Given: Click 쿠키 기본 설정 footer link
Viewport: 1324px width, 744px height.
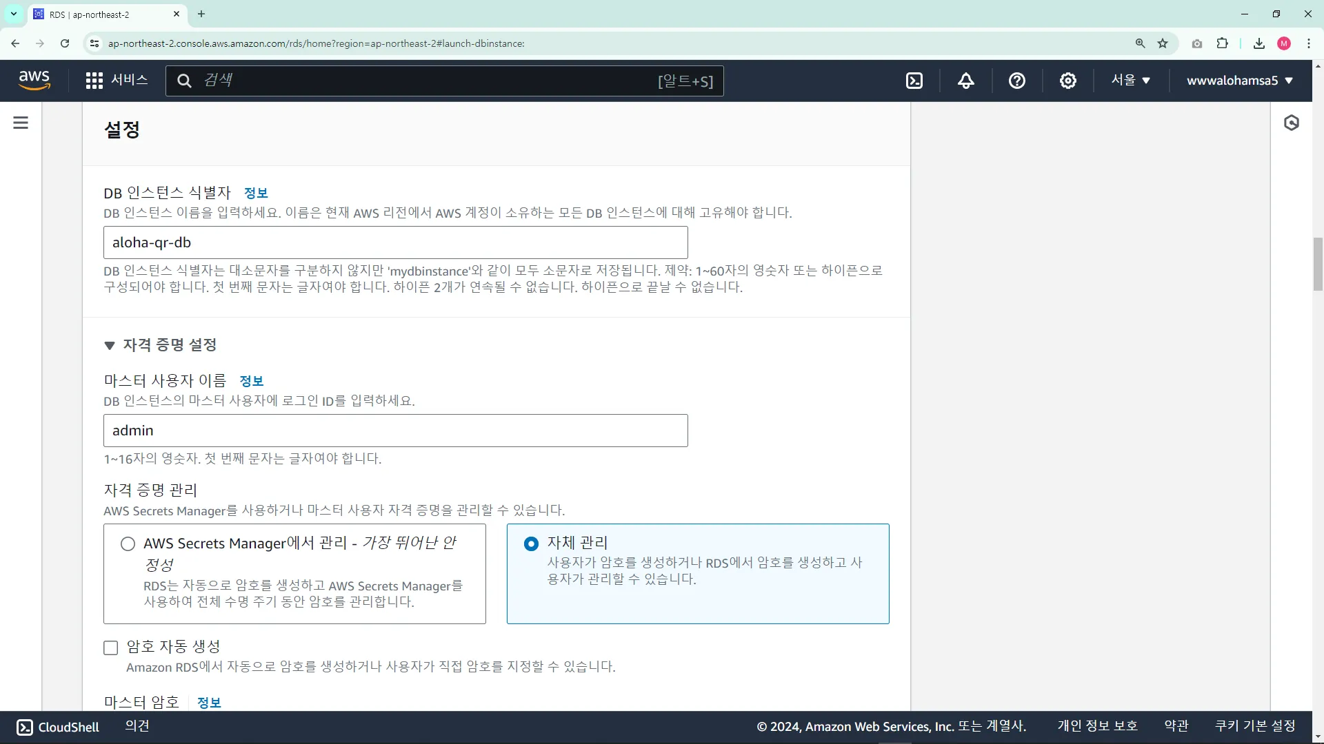Looking at the screenshot, I should click(x=1254, y=726).
